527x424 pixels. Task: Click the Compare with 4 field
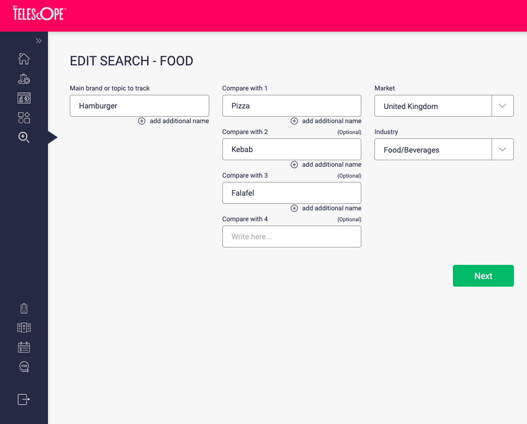(292, 237)
